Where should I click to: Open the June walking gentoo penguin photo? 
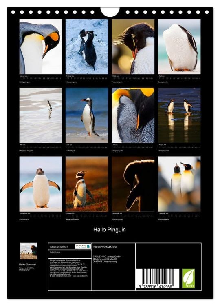[x=87, y=115]
